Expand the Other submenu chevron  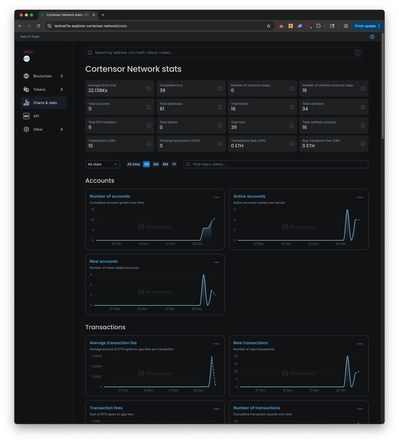coord(62,129)
